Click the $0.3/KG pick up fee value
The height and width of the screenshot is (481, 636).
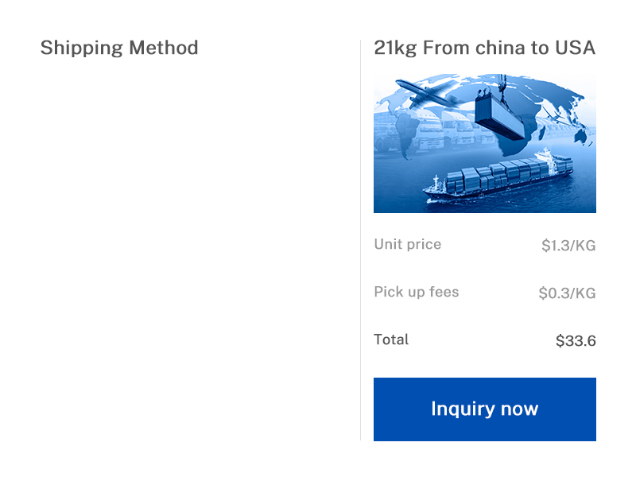tap(567, 293)
